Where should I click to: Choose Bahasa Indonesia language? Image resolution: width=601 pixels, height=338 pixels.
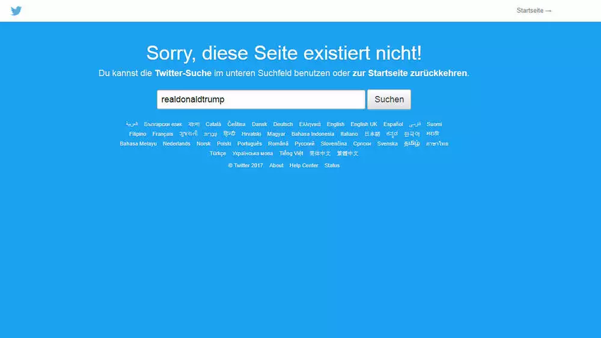coord(313,134)
